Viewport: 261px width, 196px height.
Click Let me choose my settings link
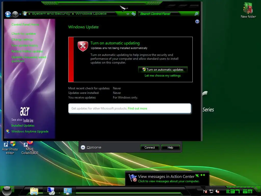click(x=163, y=76)
